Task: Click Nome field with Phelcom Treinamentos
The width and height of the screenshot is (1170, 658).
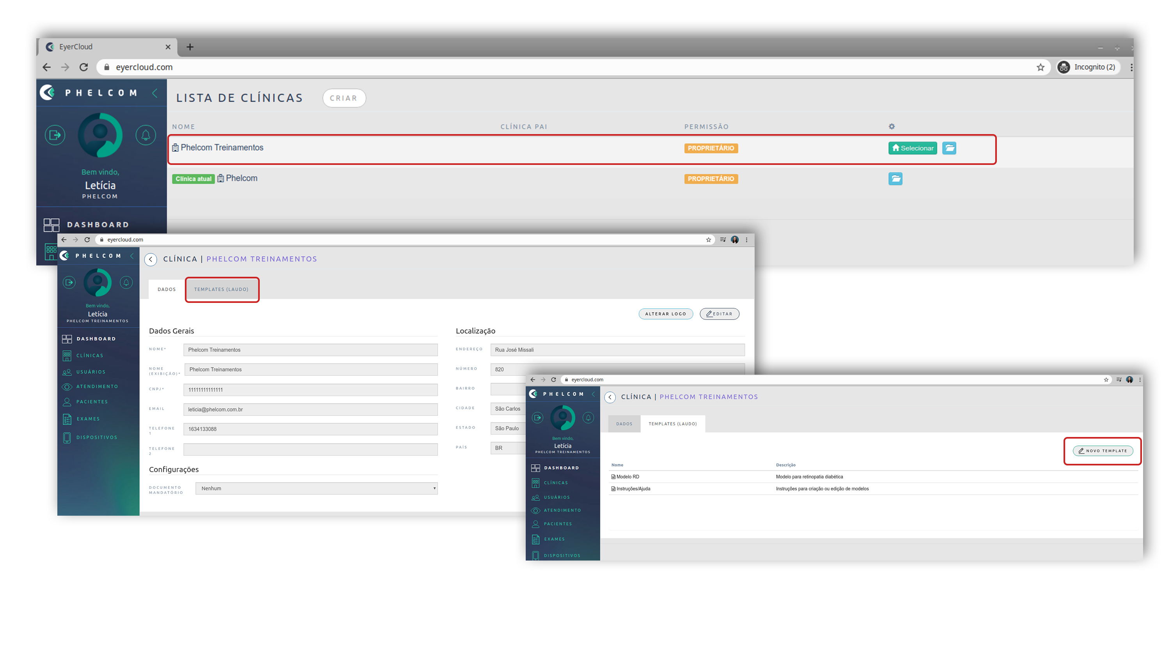Action: tap(311, 350)
